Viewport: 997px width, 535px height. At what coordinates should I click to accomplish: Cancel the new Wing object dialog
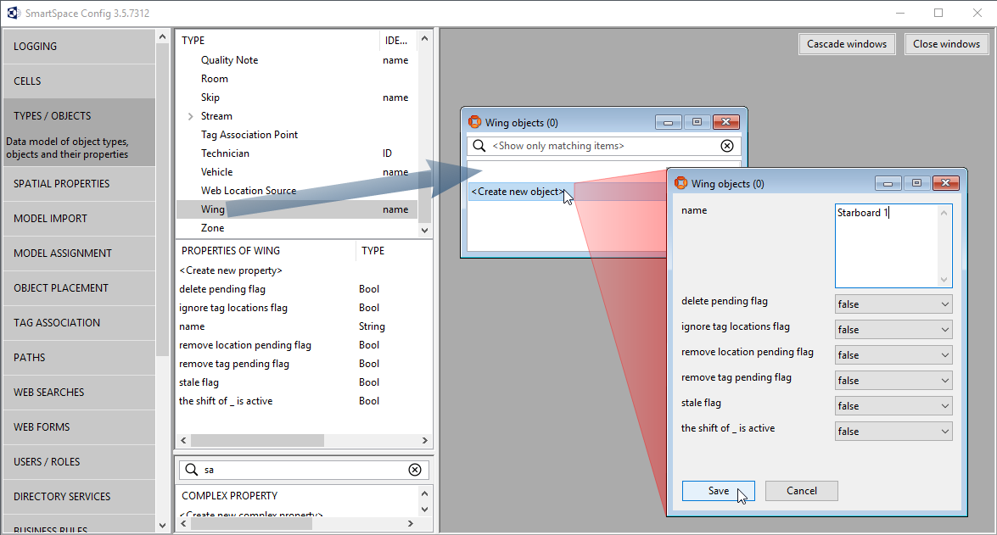pyautogui.click(x=801, y=491)
